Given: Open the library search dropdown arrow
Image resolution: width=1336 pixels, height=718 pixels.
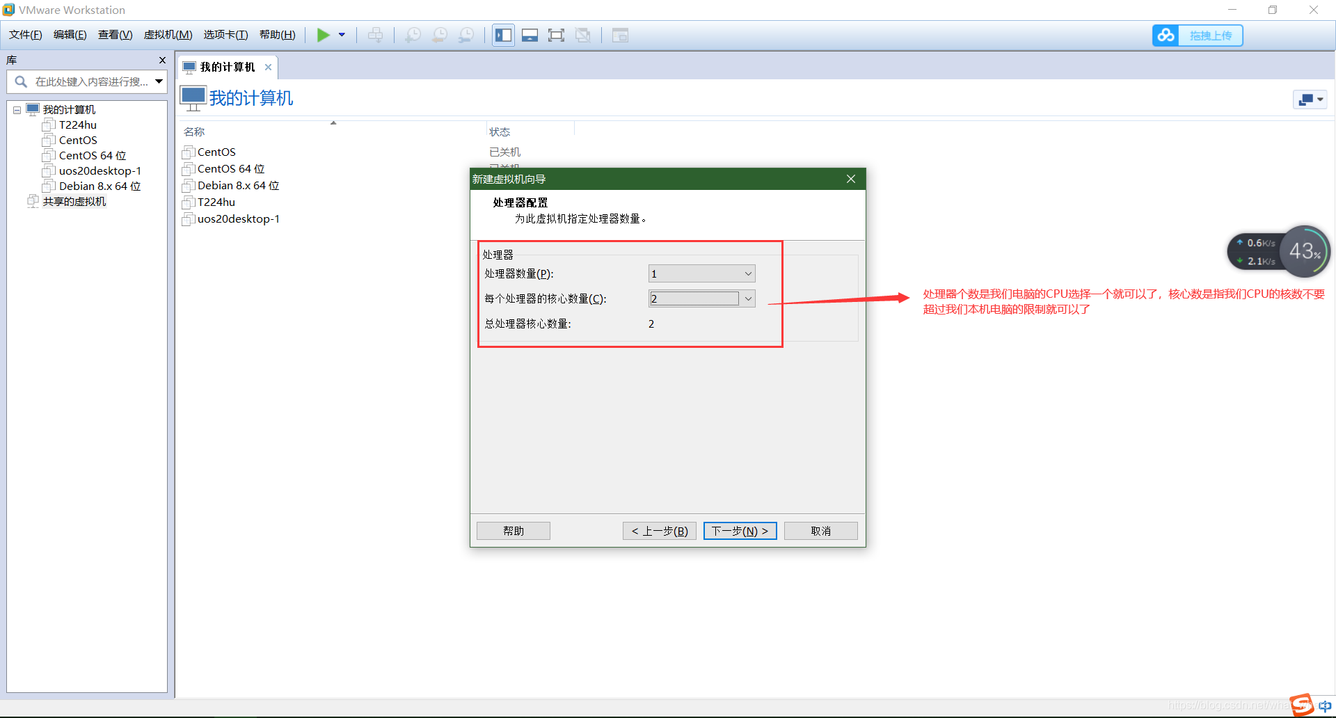Looking at the screenshot, I should pos(159,82).
